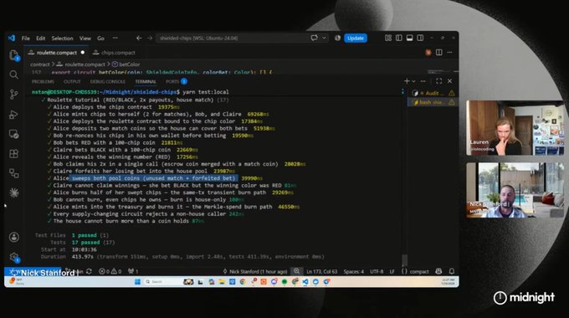The image size is (569, 318).
Task: Select the bash terminal in the list
Action: tap(433, 102)
